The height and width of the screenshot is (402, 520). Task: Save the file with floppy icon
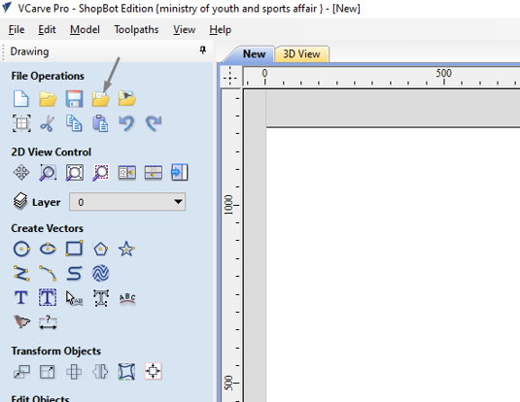[74, 99]
